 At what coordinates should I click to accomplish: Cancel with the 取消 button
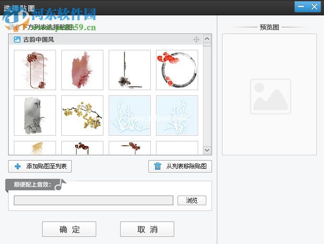147,229
